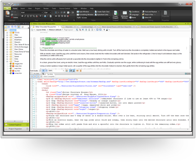Click the Content Explorer horizontal scrollbar
The height and width of the screenshot is (162, 196).
click(15, 121)
